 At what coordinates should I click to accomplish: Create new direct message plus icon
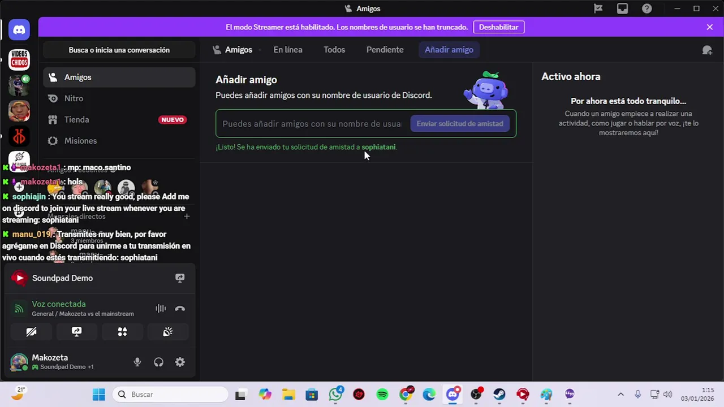click(187, 217)
